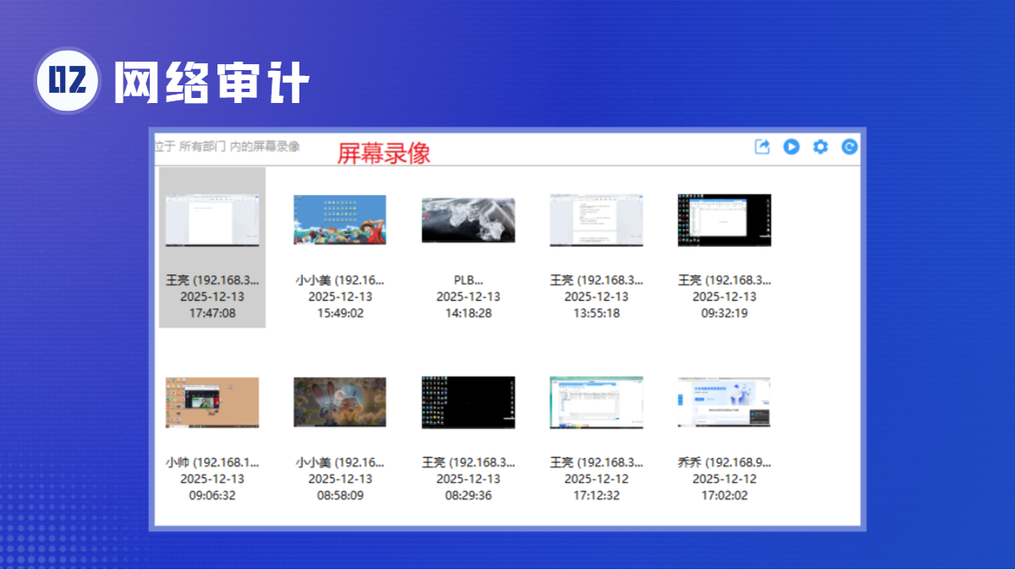The height and width of the screenshot is (570, 1015).
Task: Open 小小美 recording thumbnail from 15:49:02
Action: [340, 220]
